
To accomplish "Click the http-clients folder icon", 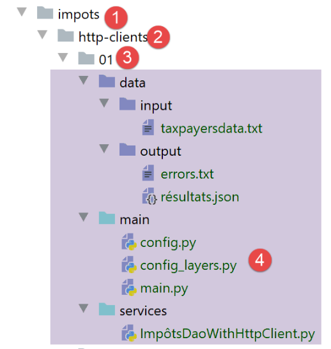I will coord(66,36).
